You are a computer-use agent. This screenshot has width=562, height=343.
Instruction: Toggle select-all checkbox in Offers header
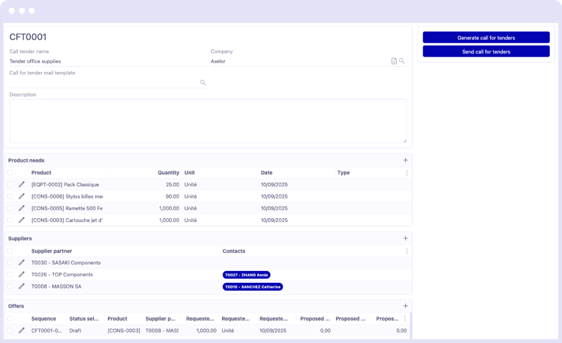[x=10, y=319]
